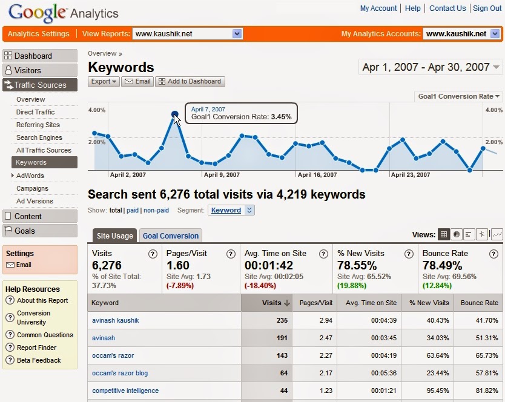Image resolution: width=505 pixels, height=402 pixels.
Task: Click help icon for Avg. Time on Site
Action: point(323,254)
